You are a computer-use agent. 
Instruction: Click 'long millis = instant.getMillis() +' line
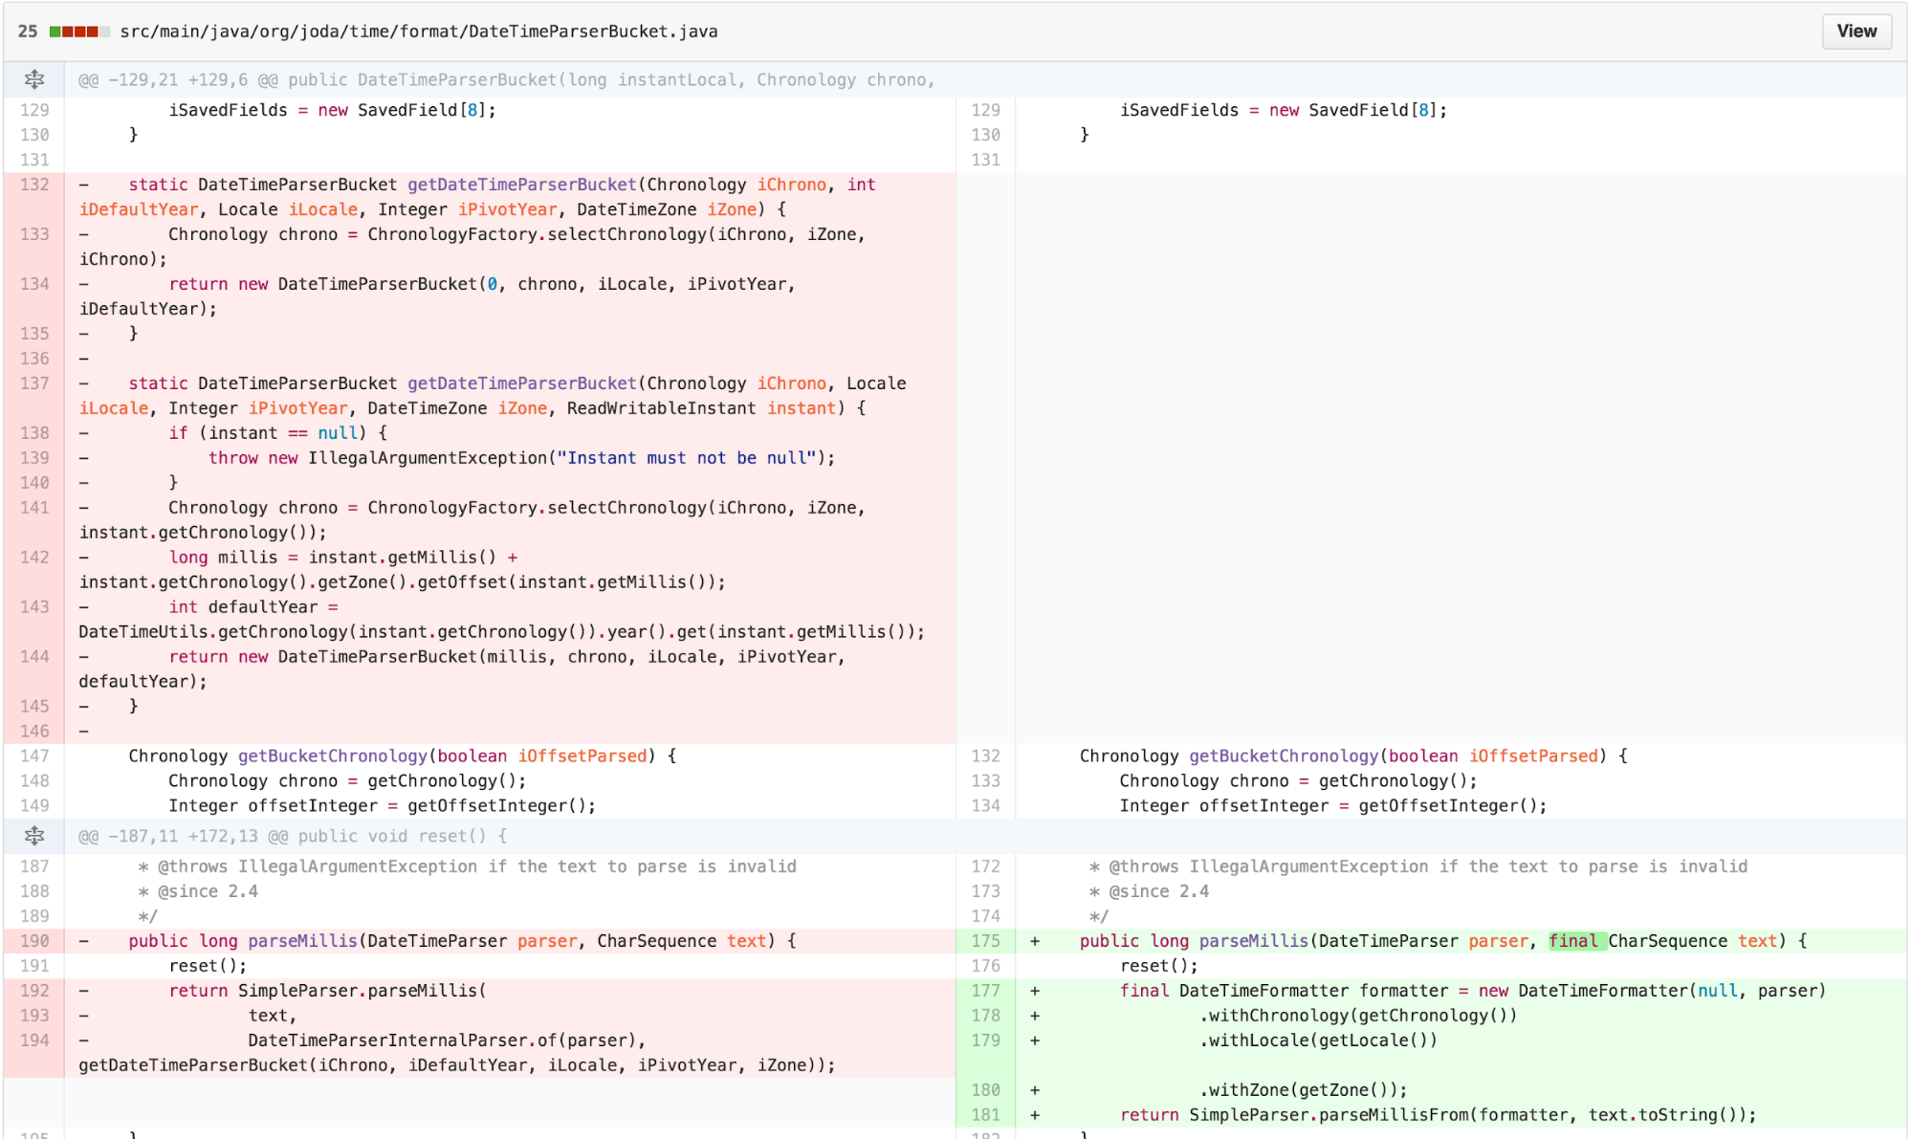tap(343, 558)
